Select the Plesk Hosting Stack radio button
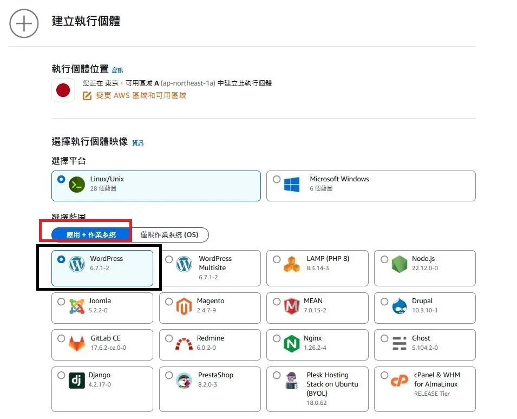 [x=277, y=375]
